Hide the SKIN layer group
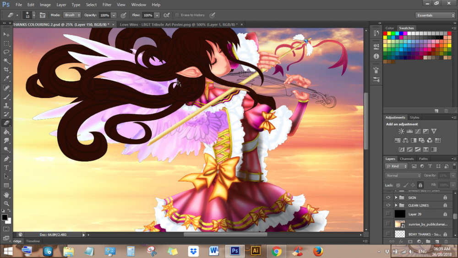This screenshot has width=458, height=258. click(388, 198)
